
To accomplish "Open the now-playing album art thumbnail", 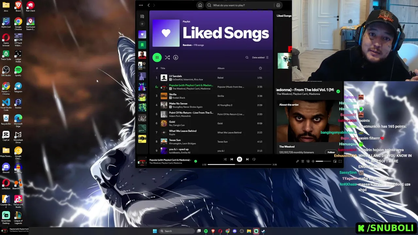I will (142, 162).
